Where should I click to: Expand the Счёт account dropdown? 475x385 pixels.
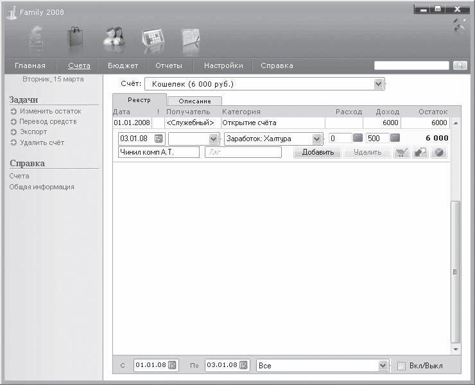[378, 84]
